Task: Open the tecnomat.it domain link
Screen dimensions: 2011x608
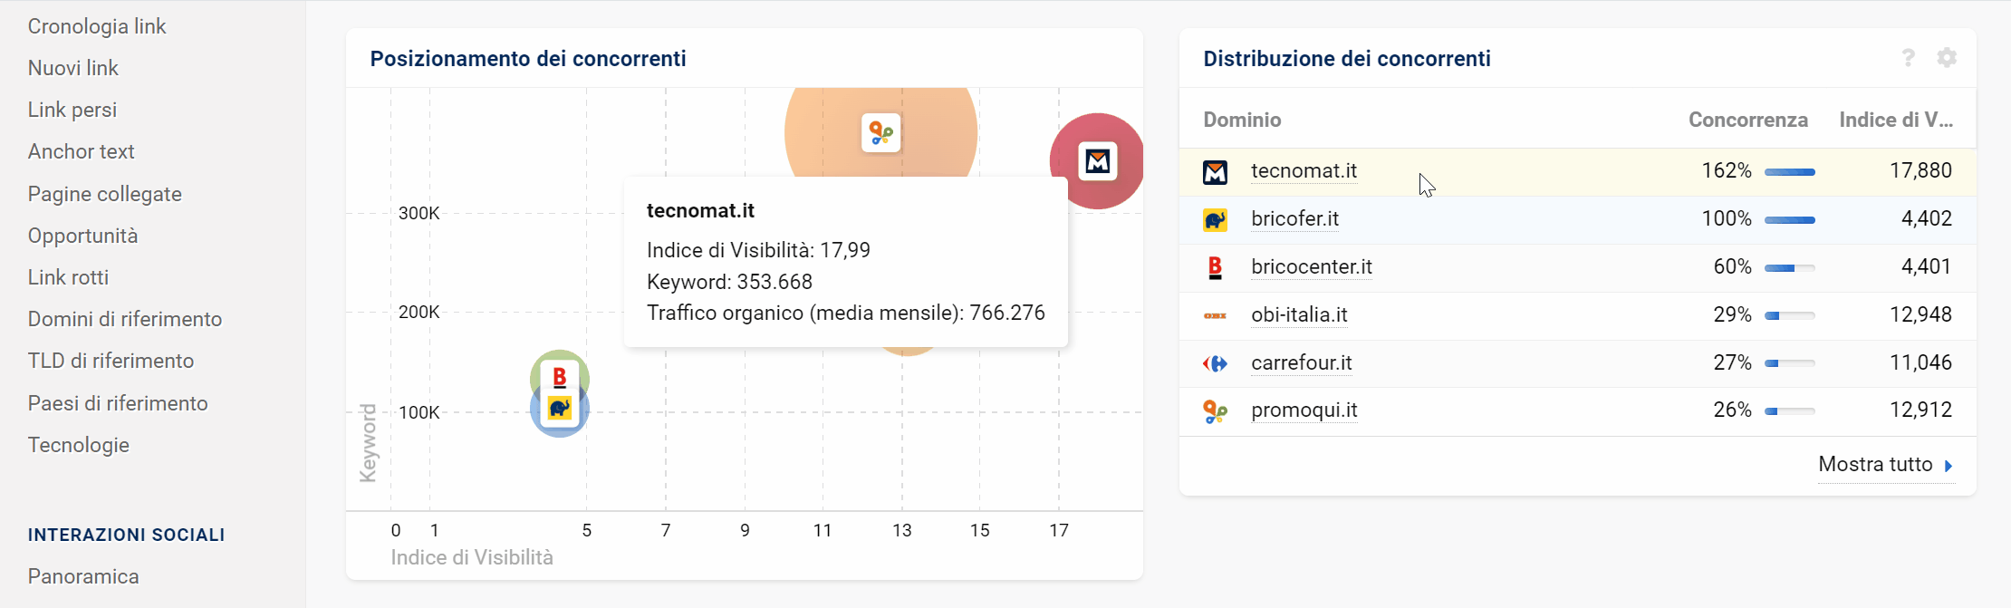Action: click(x=1304, y=171)
